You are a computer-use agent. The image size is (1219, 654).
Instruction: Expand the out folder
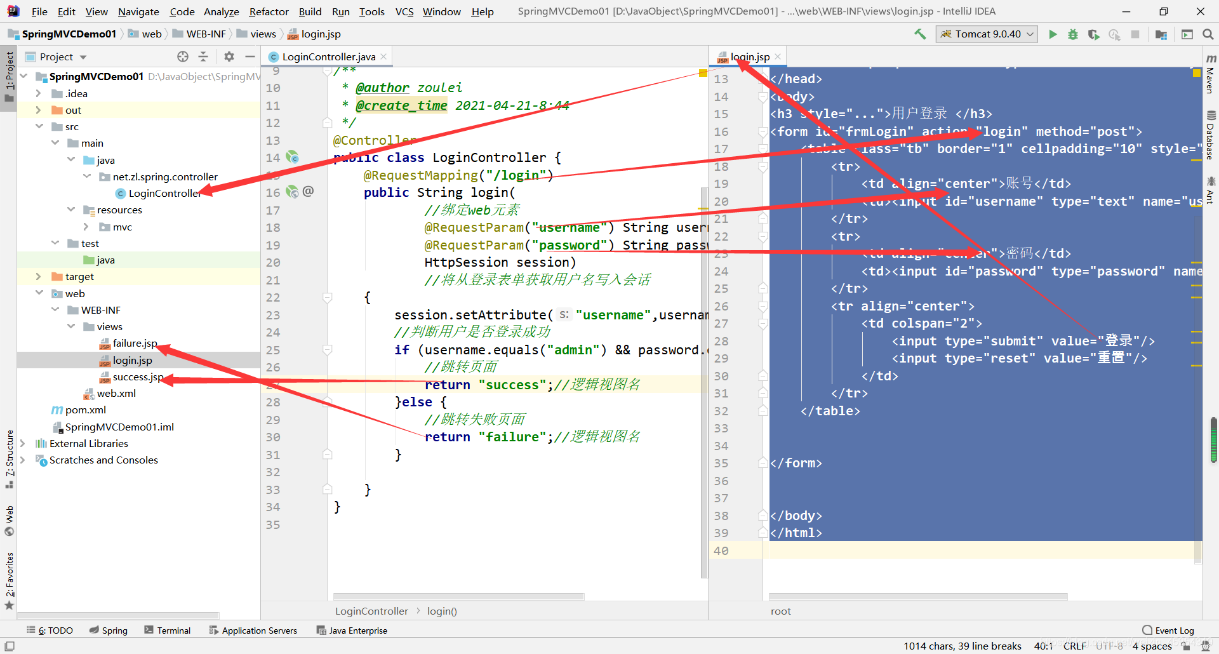point(39,110)
